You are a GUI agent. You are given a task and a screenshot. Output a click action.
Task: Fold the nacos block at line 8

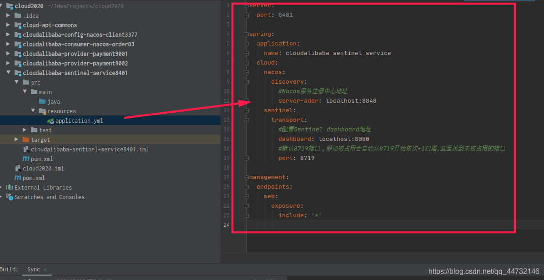(x=247, y=72)
